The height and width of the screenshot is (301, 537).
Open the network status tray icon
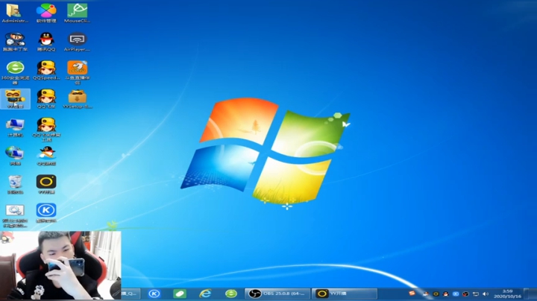pyautogui.click(x=476, y=294)
